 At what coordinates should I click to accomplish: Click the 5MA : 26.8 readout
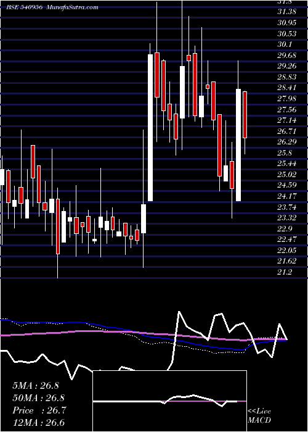36,386
